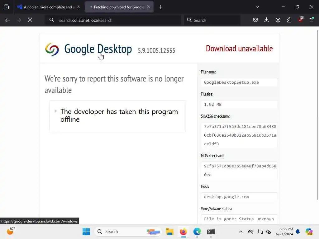Screen dimensions: 319x239
Task: Open File Explorer from the taskbar
Action: tap(169, 232)
